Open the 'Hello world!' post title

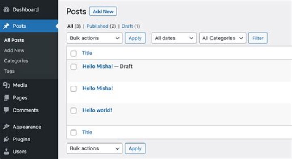tap(97, 110)
